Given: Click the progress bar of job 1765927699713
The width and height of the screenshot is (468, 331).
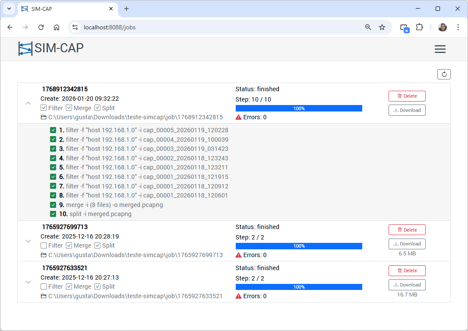Looking at the screenshot, I should [299, 246].
